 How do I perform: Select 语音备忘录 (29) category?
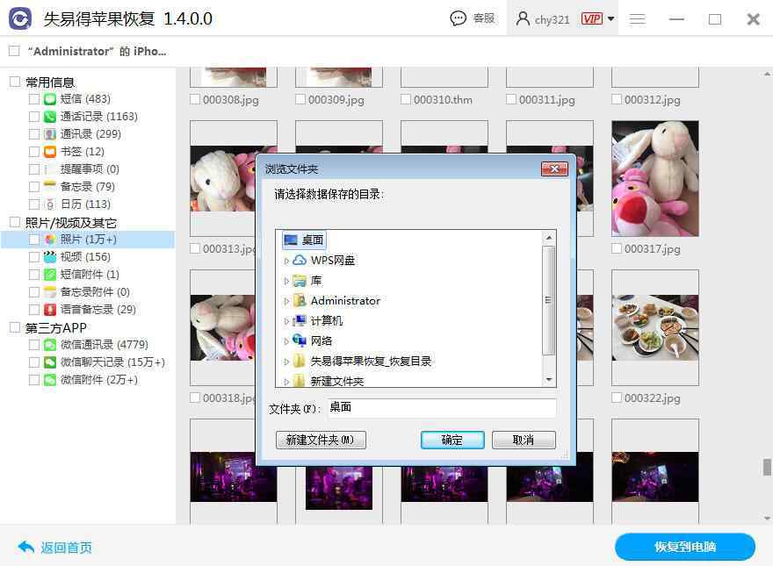coord(98,310)
